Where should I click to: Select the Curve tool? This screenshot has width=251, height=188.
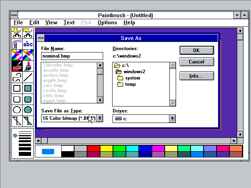17,77
